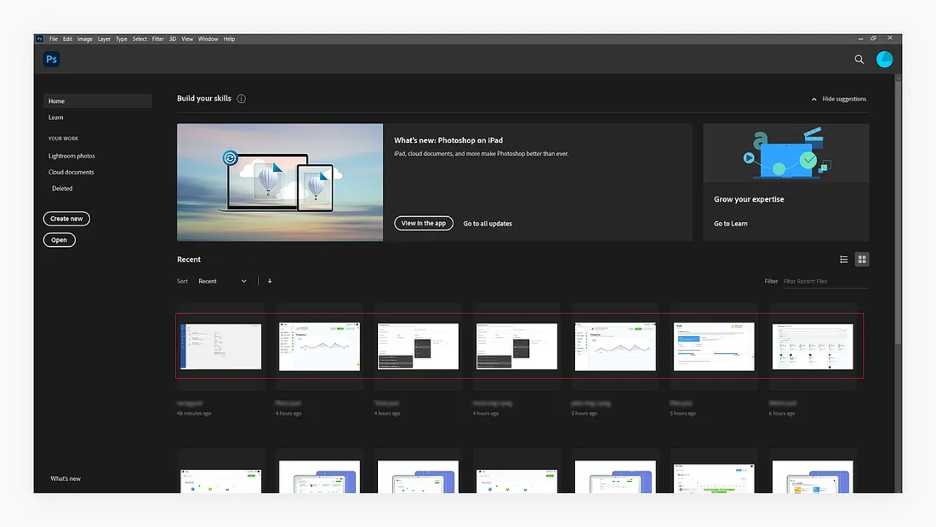Select Cloud documents in sidebar
Screen dimensions: 936x527
[x=71, y=172]
